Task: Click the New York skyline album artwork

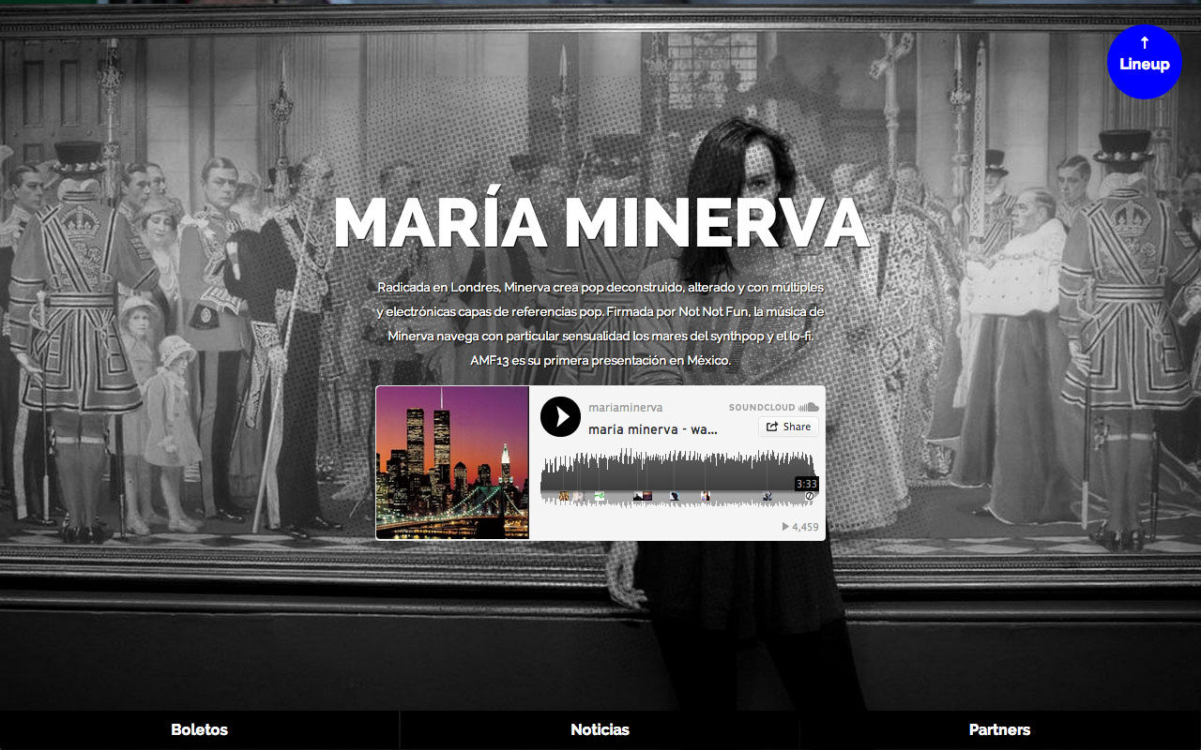Action: click(x=452, y=463)
